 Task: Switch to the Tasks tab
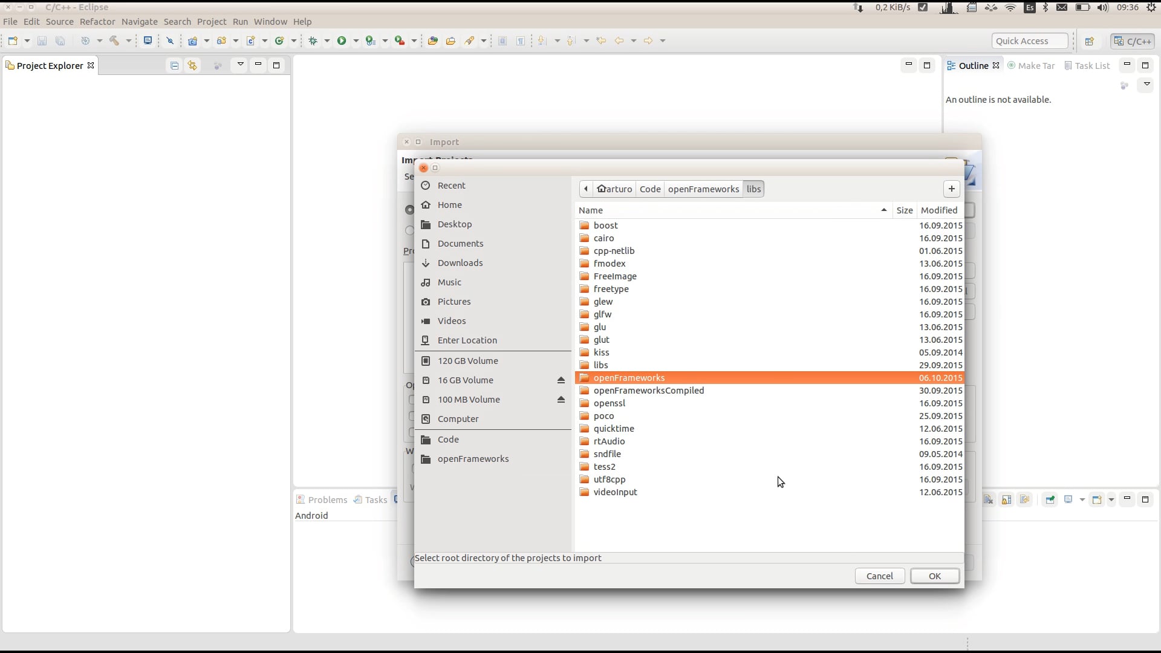pyautogui.click(x=370, y=499)
